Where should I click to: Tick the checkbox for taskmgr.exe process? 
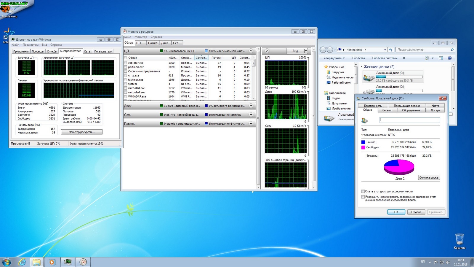126,80
